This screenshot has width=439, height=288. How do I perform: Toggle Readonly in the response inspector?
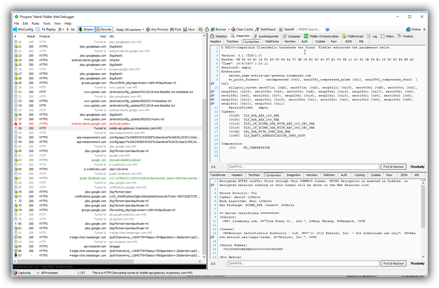417,263
